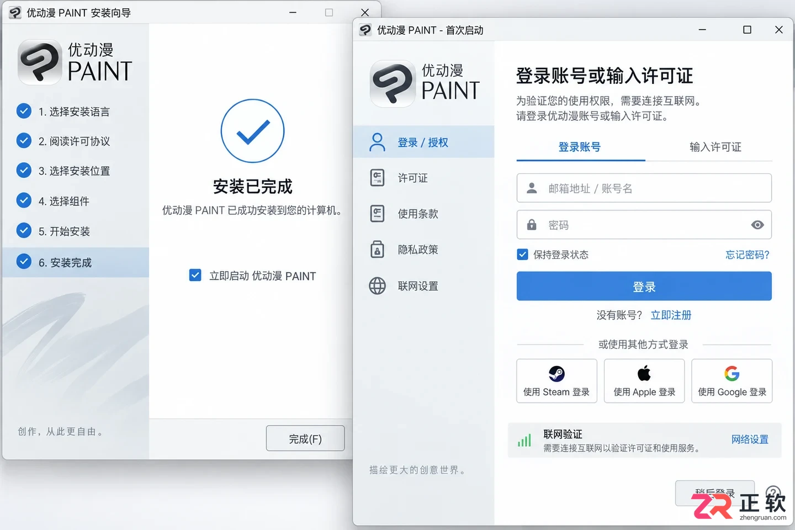Select step 4. 选择组件 text
Screen dimensions: 795x530
(x=64, y=202)
